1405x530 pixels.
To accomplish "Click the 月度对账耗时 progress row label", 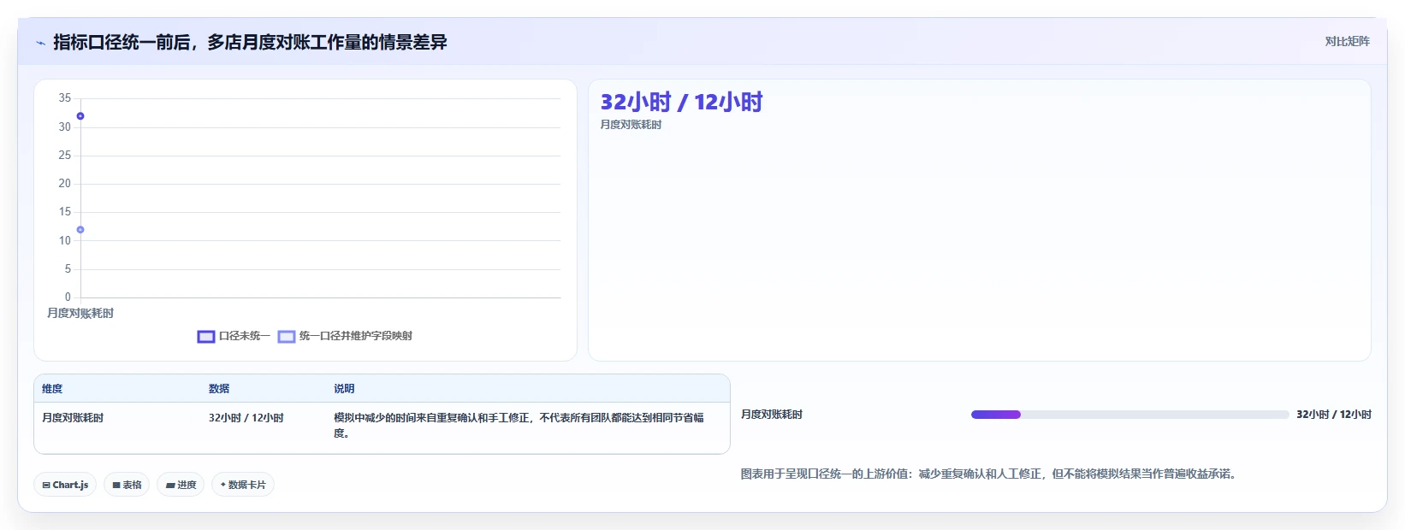I will pos(772,415).
